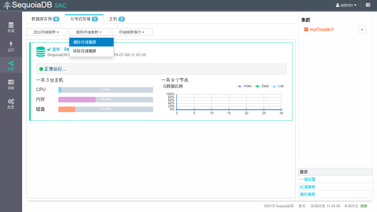Viewport: 377px width, 212px height.
Task: Open the 策略 strategy server icon
Action: tap(11, 82)
